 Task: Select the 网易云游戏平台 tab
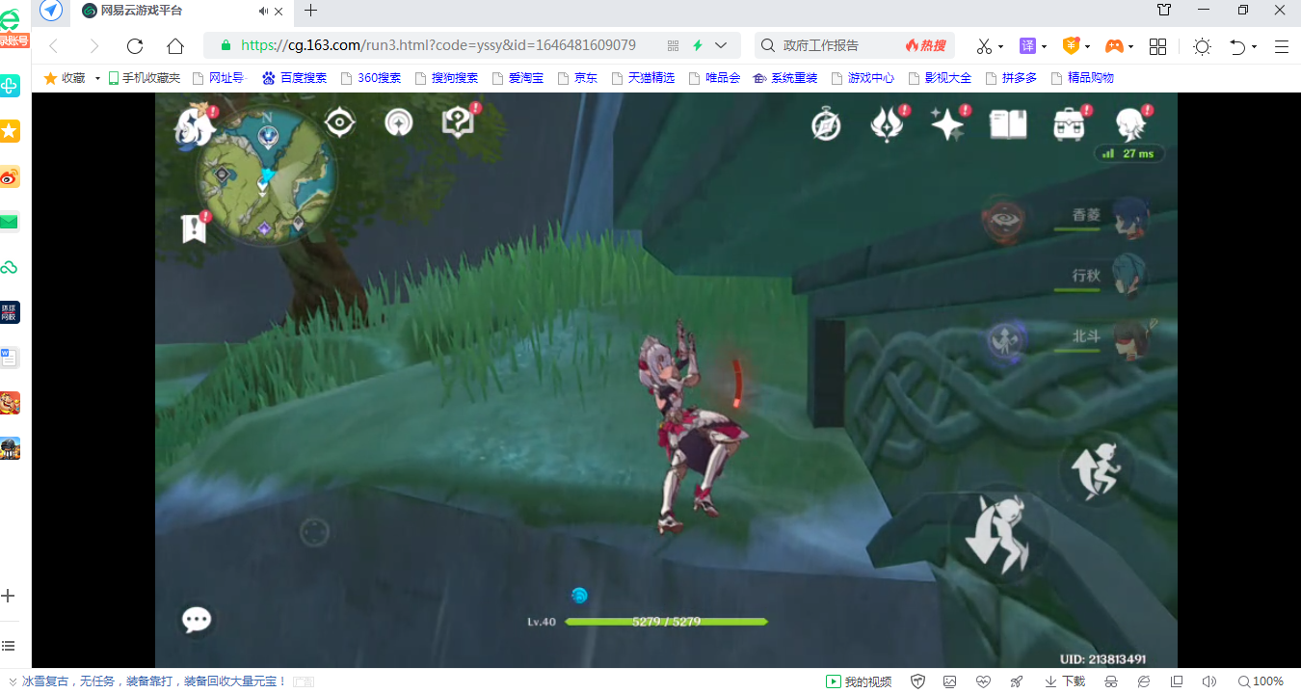click(x=179, y=12)
